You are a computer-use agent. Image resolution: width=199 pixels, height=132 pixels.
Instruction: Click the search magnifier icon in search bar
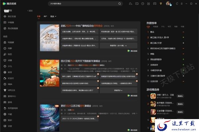coord(119,4)
